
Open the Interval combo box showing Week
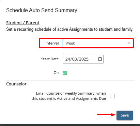click(x=98, y=43)
